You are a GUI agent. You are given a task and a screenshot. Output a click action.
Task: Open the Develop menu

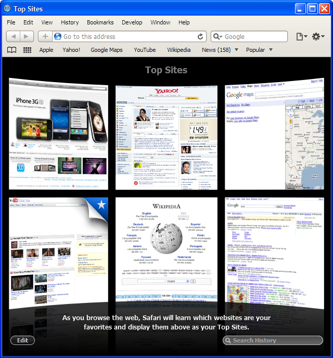coord(132,22)
